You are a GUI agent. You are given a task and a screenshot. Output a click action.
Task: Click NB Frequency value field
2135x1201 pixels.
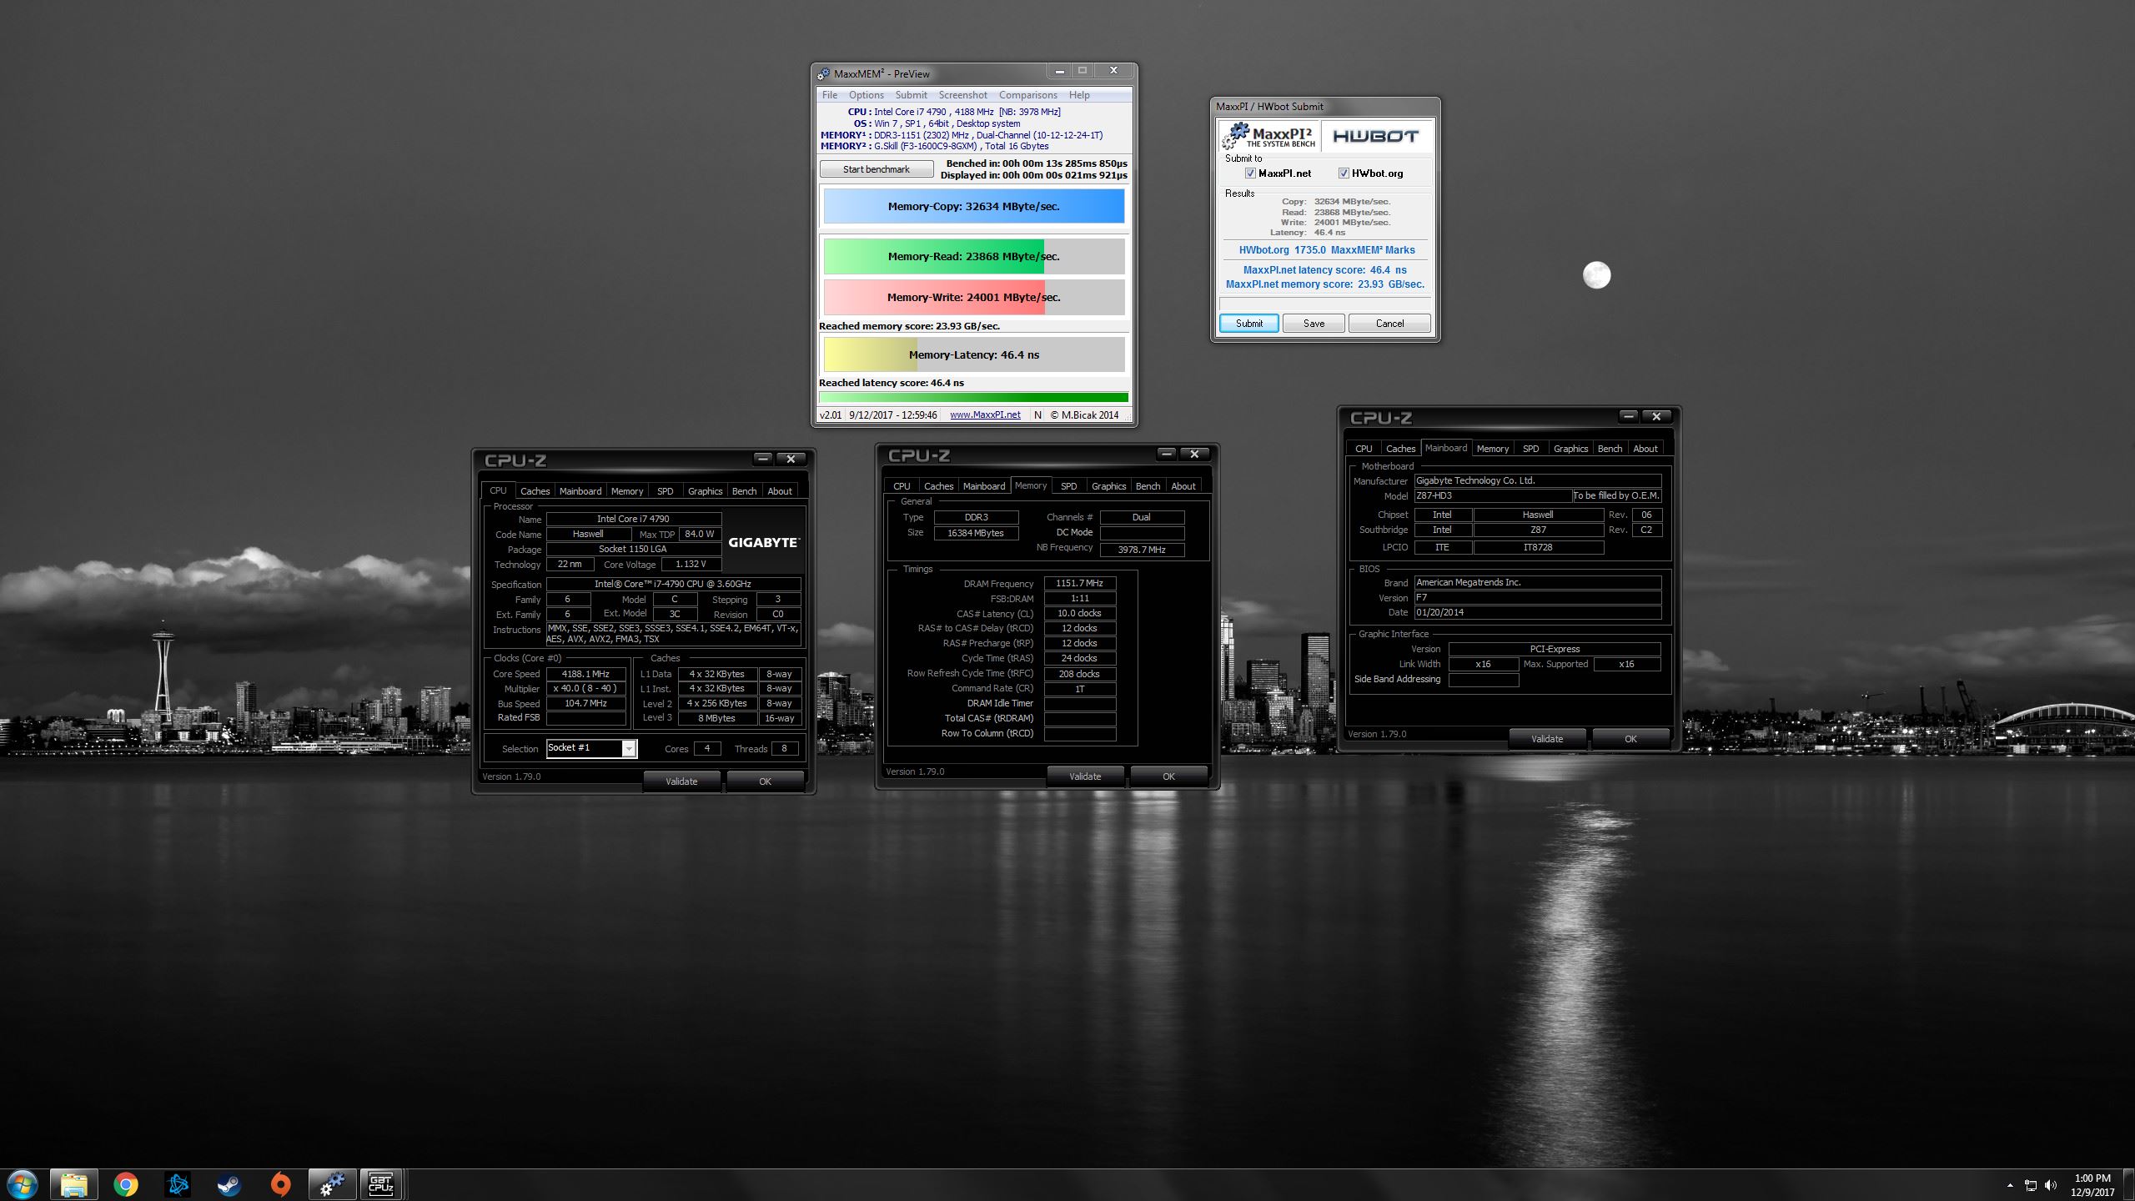tap(1142, 550)
